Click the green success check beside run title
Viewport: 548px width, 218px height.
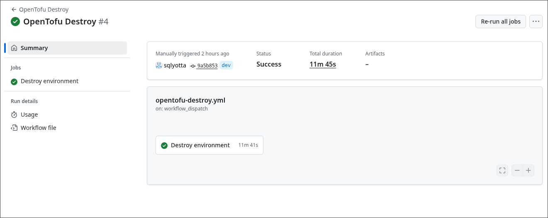point(15,22)
